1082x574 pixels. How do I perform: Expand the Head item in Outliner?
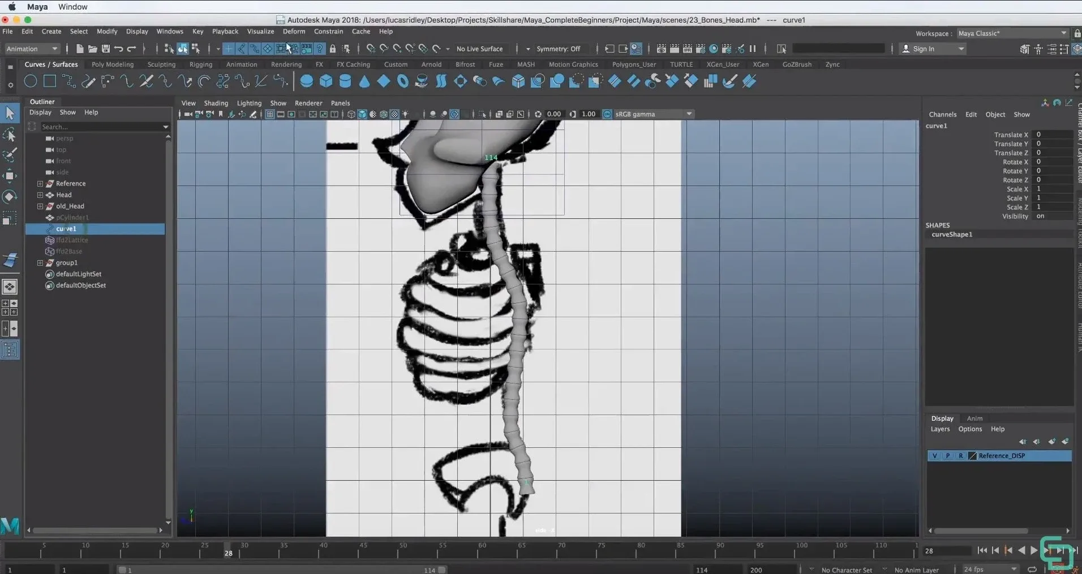(x=40, y=195)
